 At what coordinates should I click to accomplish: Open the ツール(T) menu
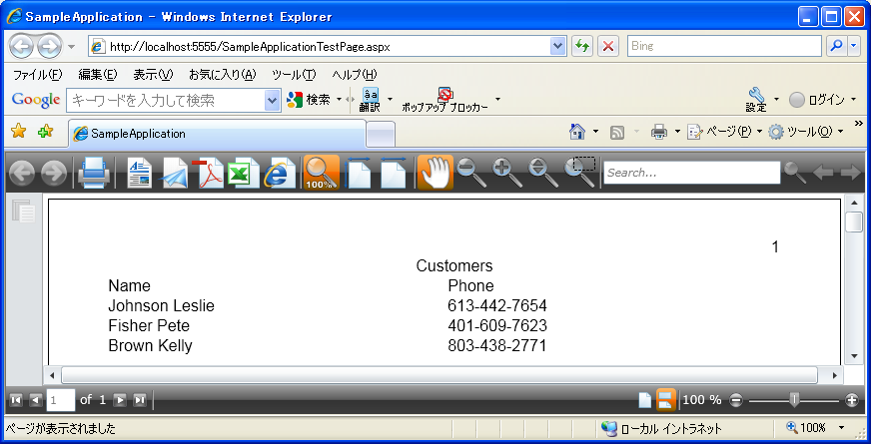pyautogui.click(x=294, y=75)
